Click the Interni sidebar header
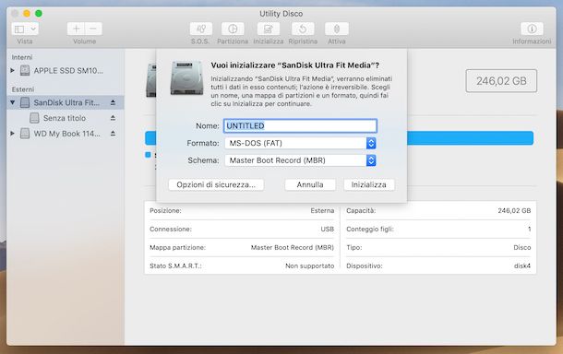 point(22,57)
